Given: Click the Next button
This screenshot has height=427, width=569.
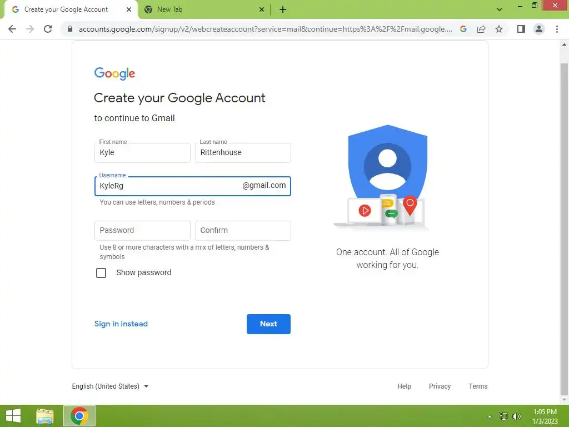Looking at the screenshot, I should click(268, 324).
